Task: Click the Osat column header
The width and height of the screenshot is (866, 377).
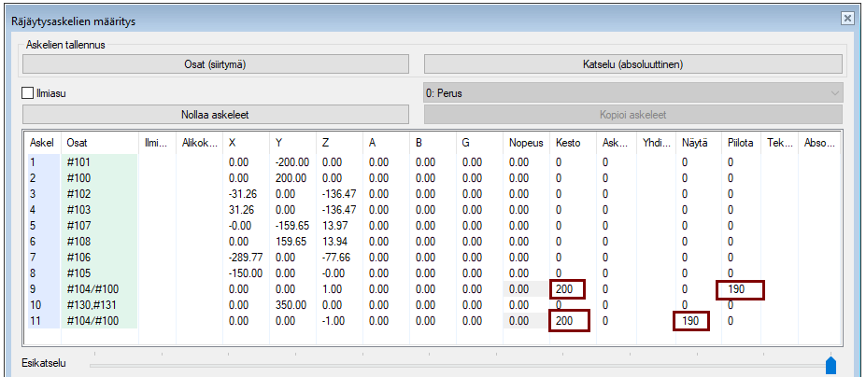Action: [77, 143]
